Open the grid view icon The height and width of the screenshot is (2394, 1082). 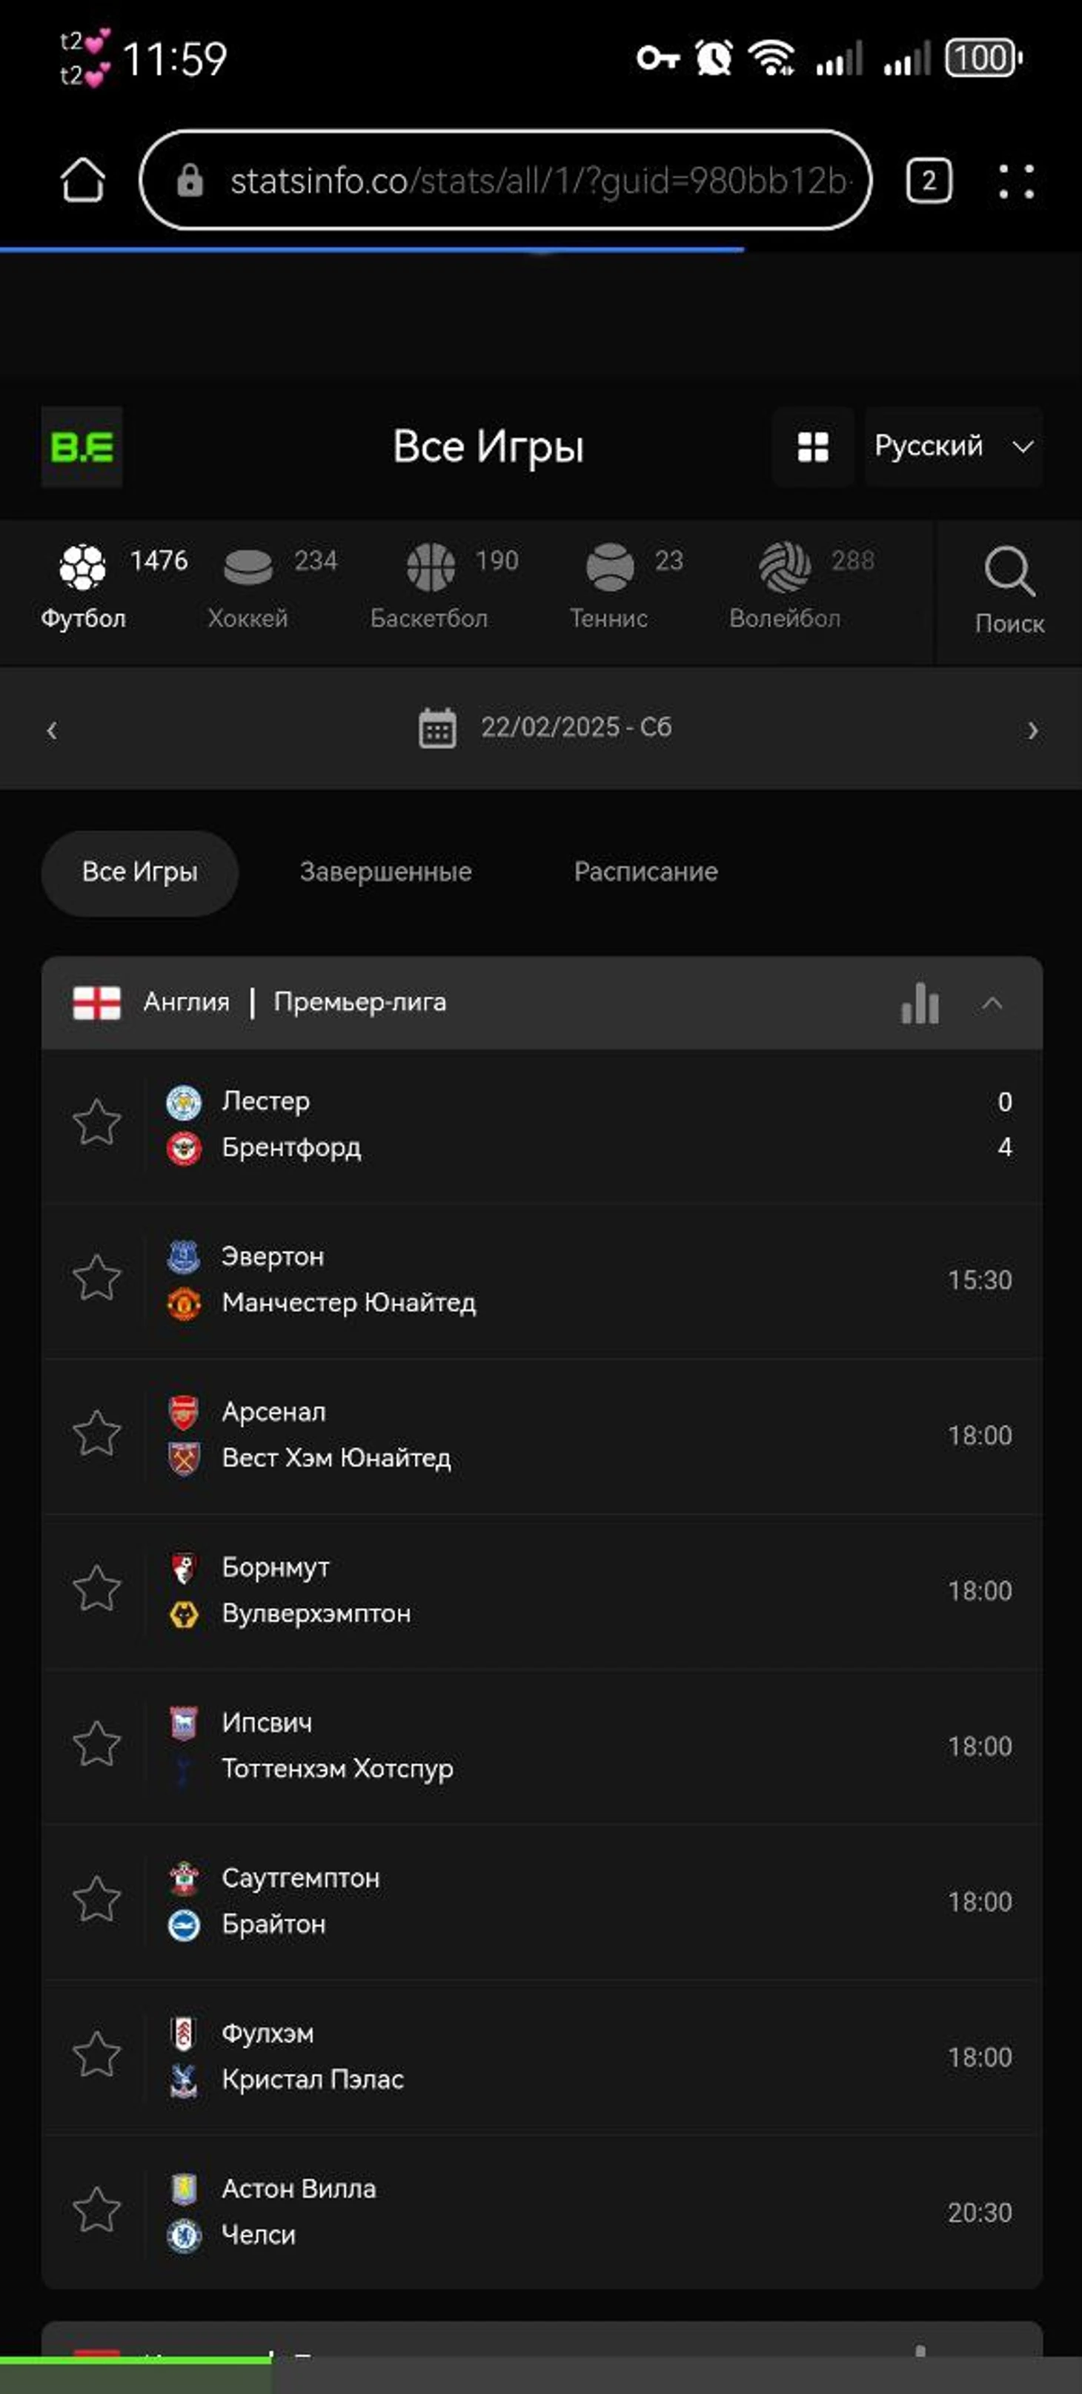(813, 447)
